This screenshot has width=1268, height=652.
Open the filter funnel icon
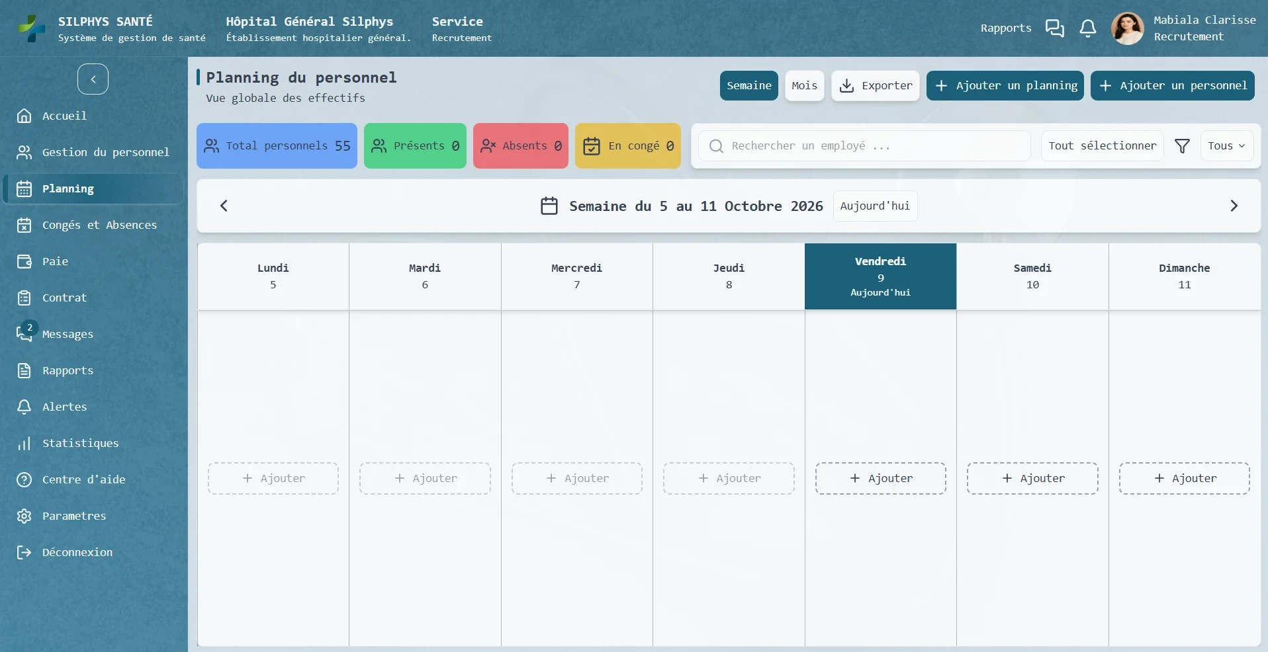pos(1182,145)
